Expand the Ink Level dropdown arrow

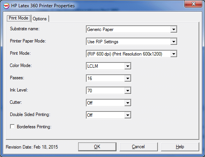click(128, 90)
